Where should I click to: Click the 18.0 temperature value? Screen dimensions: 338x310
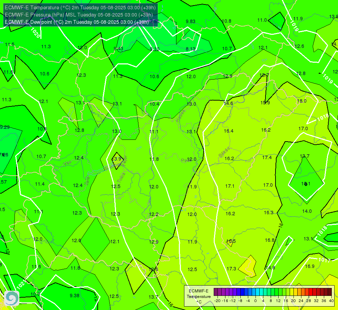pyautogui.click(x=301, y=101)
